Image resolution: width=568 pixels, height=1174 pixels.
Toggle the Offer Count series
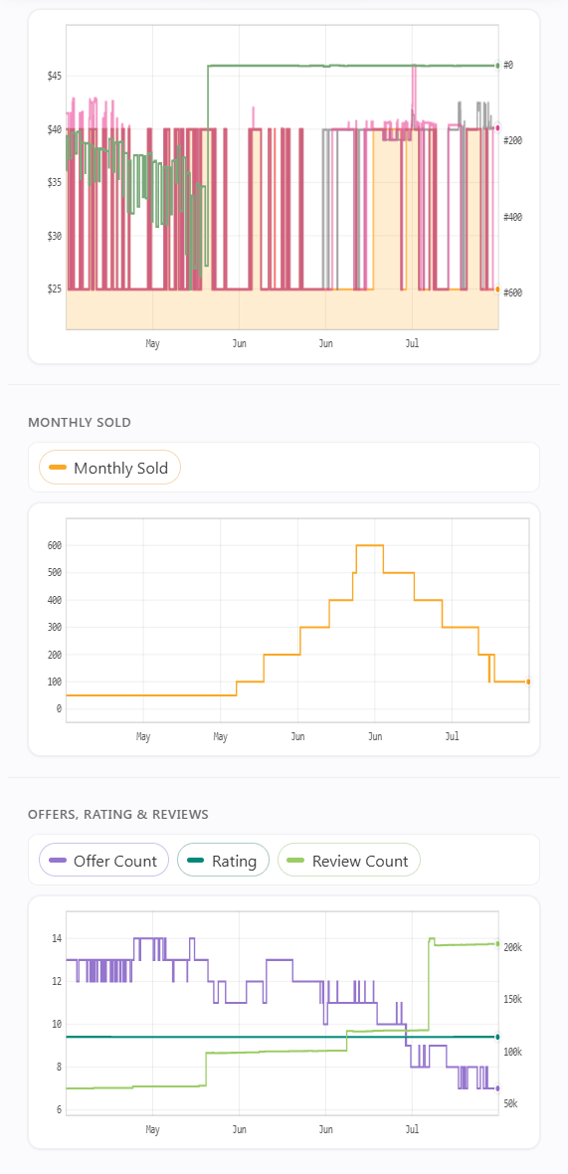coord(104,861)
